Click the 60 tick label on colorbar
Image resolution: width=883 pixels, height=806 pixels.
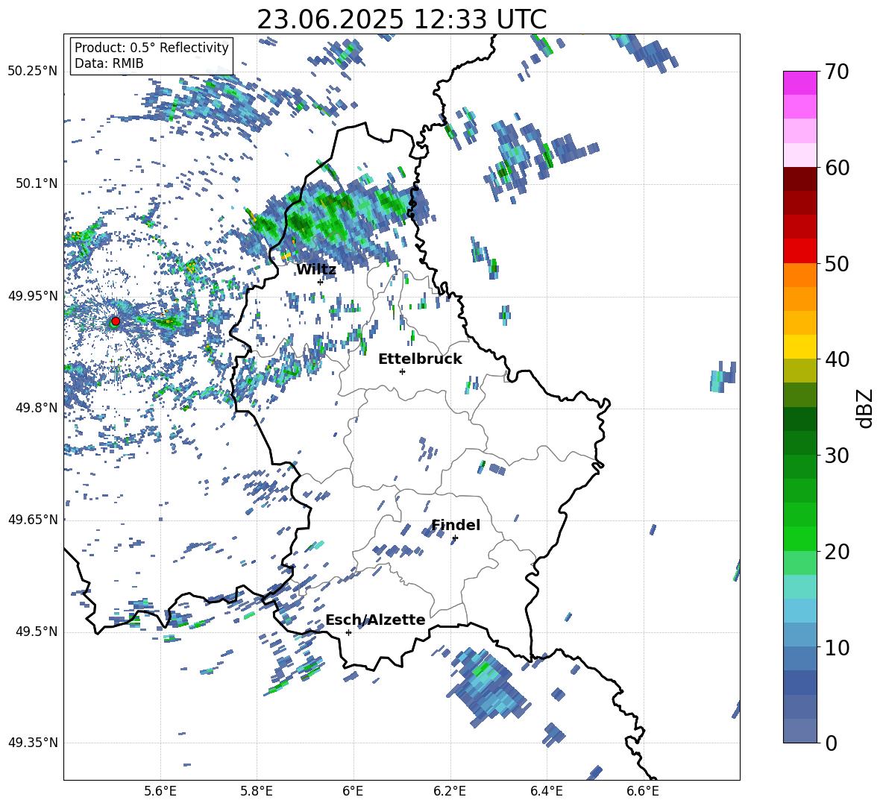[x=837, y=168]
